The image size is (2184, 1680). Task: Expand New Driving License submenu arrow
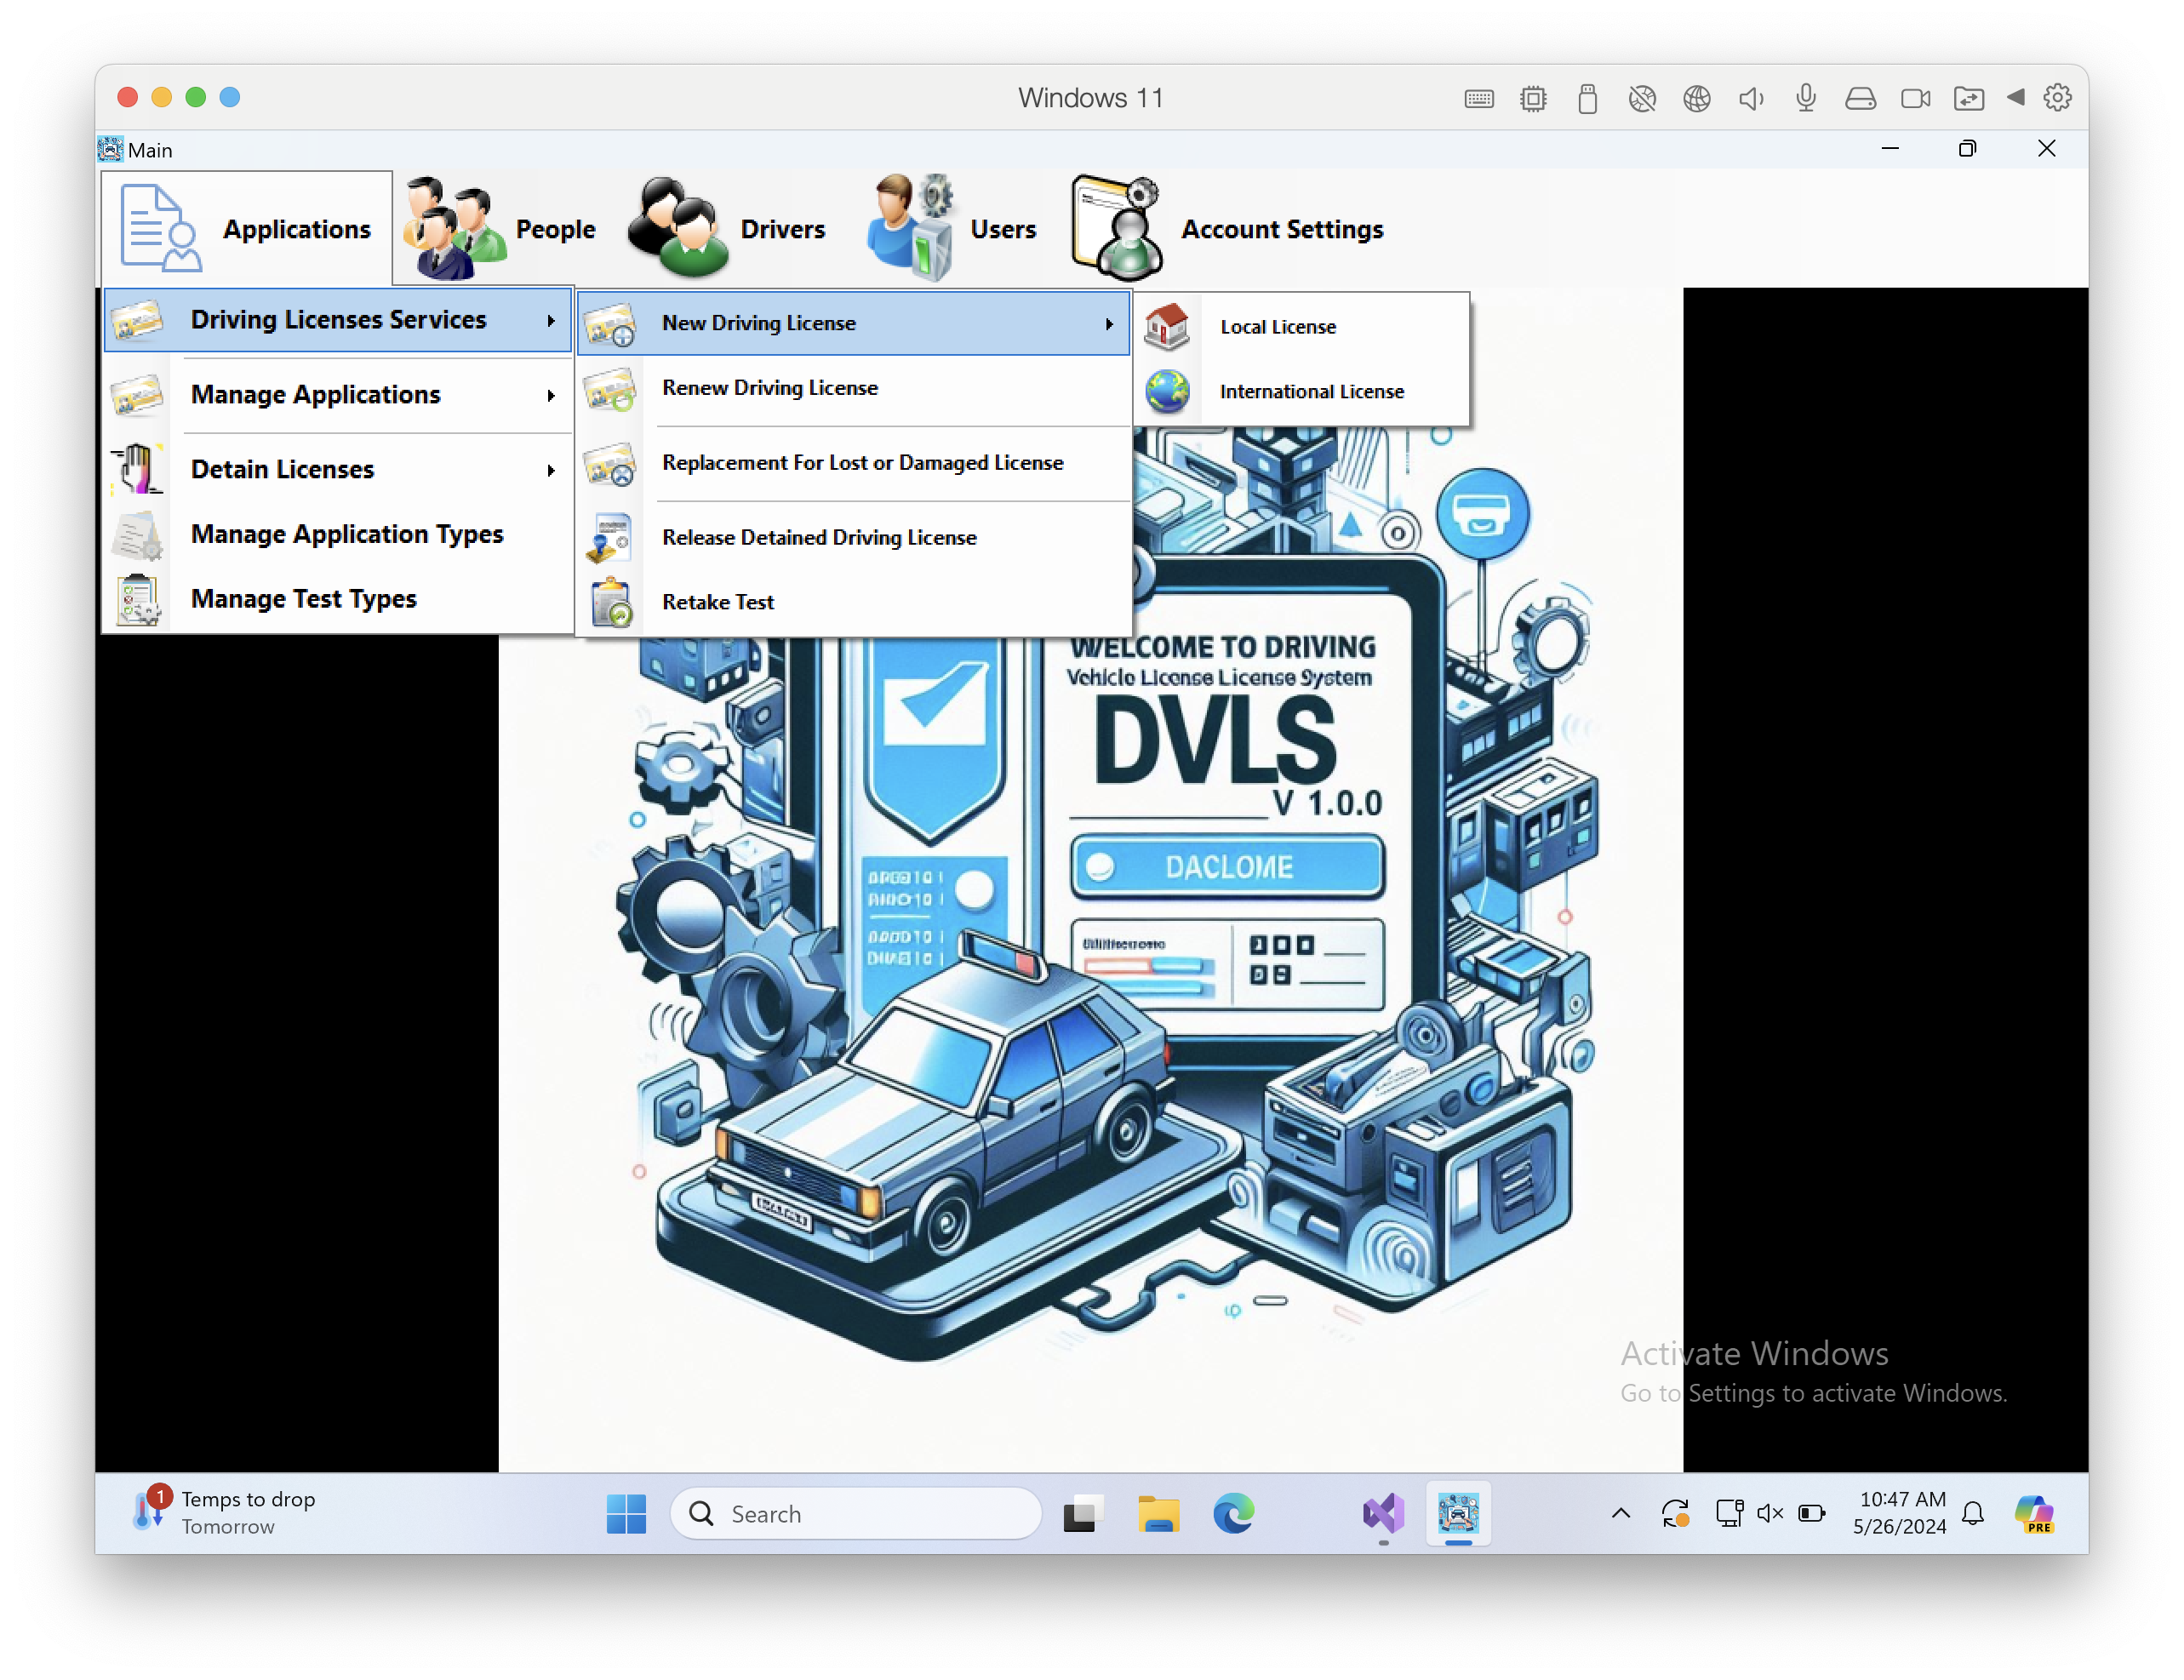click(1109, 324)
